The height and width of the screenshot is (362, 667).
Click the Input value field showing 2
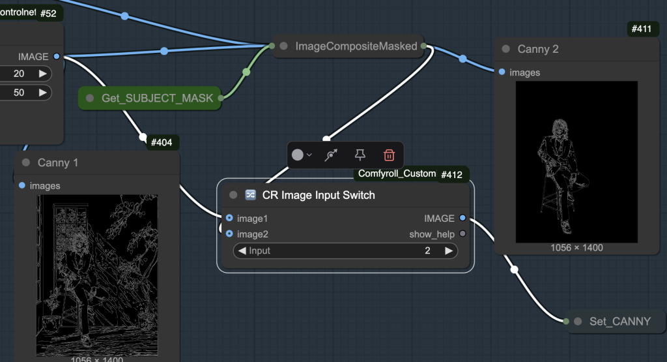click(x=345, y=251)
